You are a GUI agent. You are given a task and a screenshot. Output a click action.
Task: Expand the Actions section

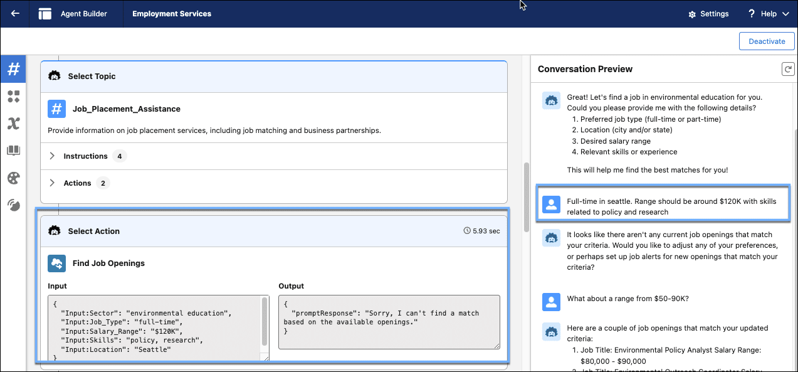point(52,183)
